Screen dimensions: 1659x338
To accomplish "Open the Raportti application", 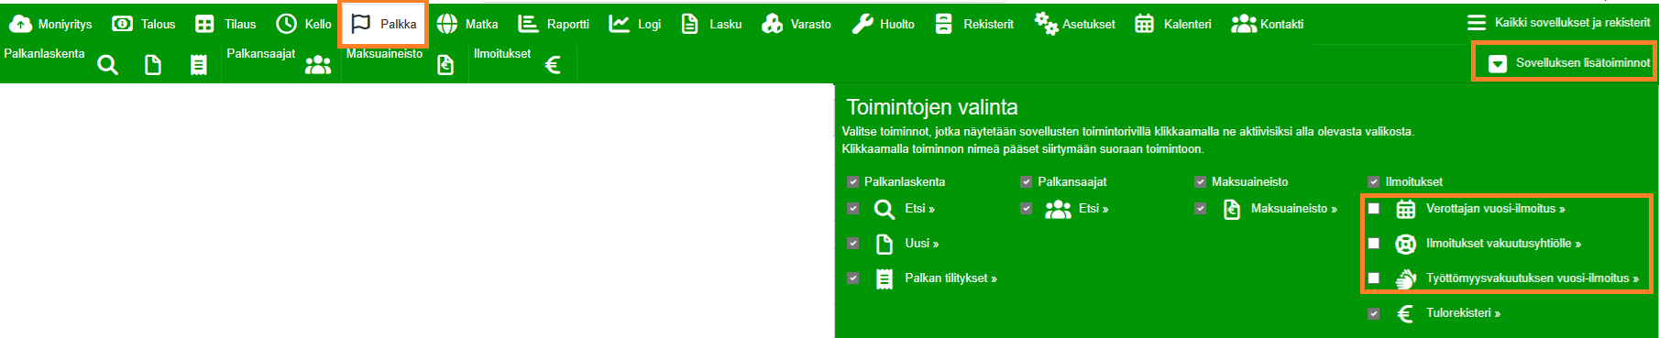I will (x=554, y=24).
